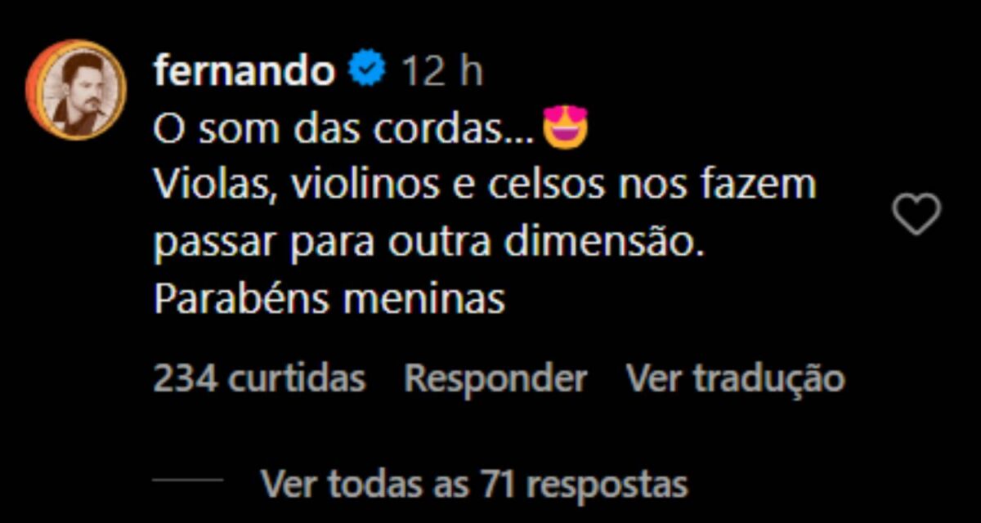Expand Ver todas as 71 respostas
This screenshot has width=981, height=523.
coord(474,483)
